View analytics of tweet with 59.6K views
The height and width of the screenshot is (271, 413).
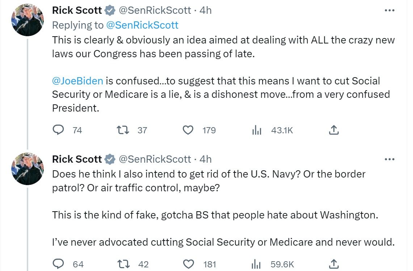257,264
